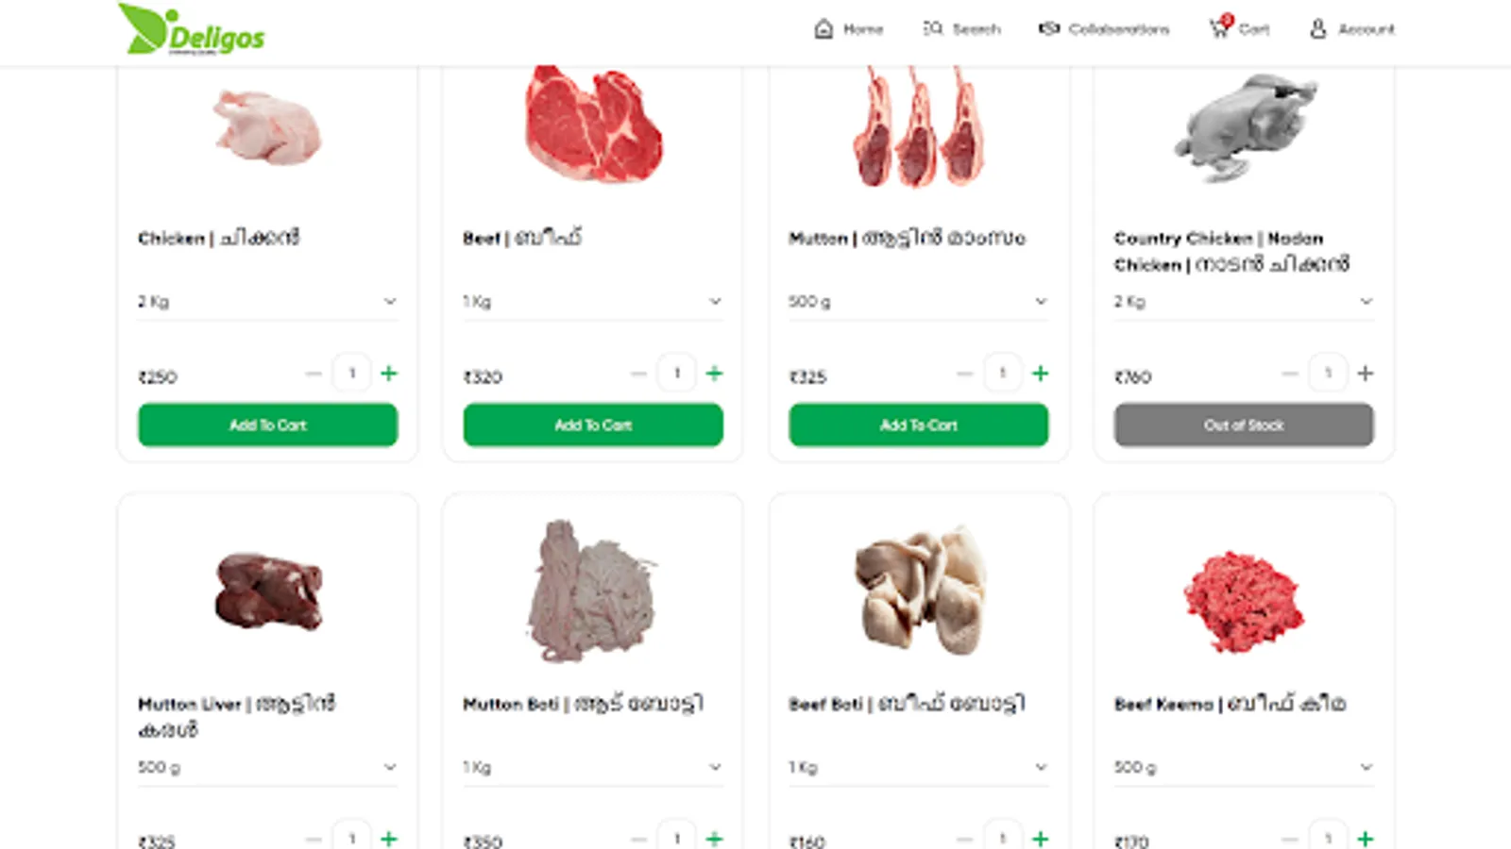
Task: Add Mutton to cart
Action: click(918, 424)
